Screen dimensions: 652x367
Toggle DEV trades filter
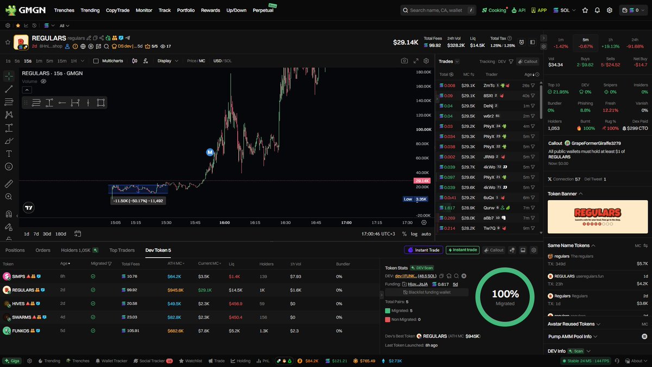tap(502, 61)
